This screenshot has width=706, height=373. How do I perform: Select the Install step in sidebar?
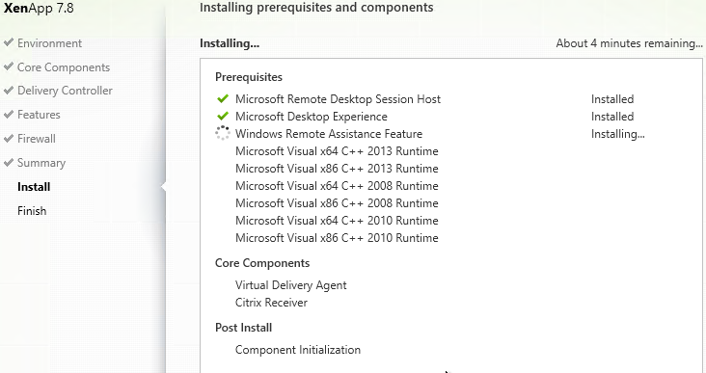pyautogui.click(x=34, y=187)
